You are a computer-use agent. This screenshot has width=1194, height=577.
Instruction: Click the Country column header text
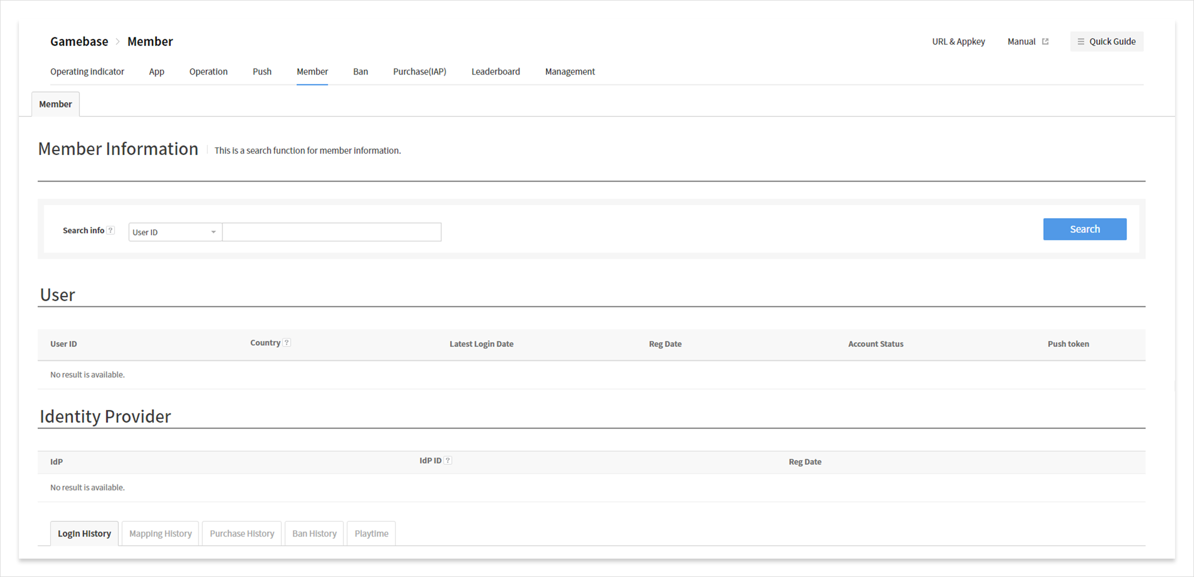tap(265, 343)
